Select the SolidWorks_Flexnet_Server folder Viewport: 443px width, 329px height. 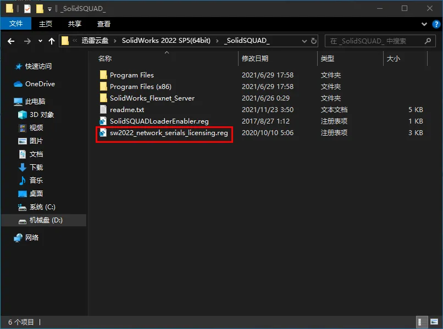(152, 98)
